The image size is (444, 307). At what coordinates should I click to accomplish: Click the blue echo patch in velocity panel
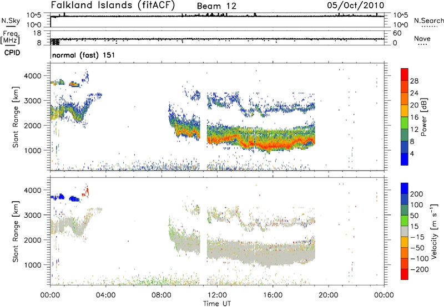[x=74, y=199]
